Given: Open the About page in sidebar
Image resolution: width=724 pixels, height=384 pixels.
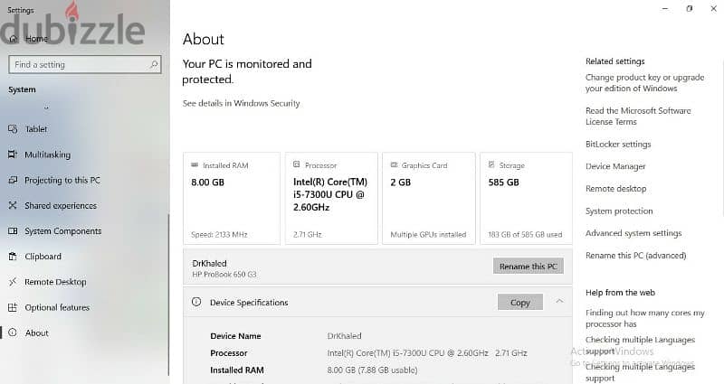Looking at the screenshot, I should [37, 332].
